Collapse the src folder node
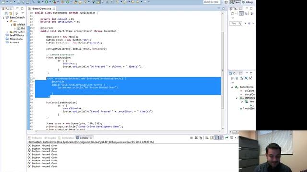 click(8, 21)
